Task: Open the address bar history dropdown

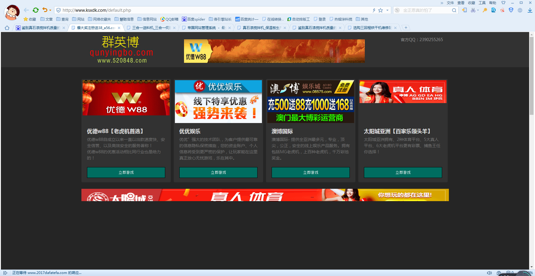Action: 387,10
